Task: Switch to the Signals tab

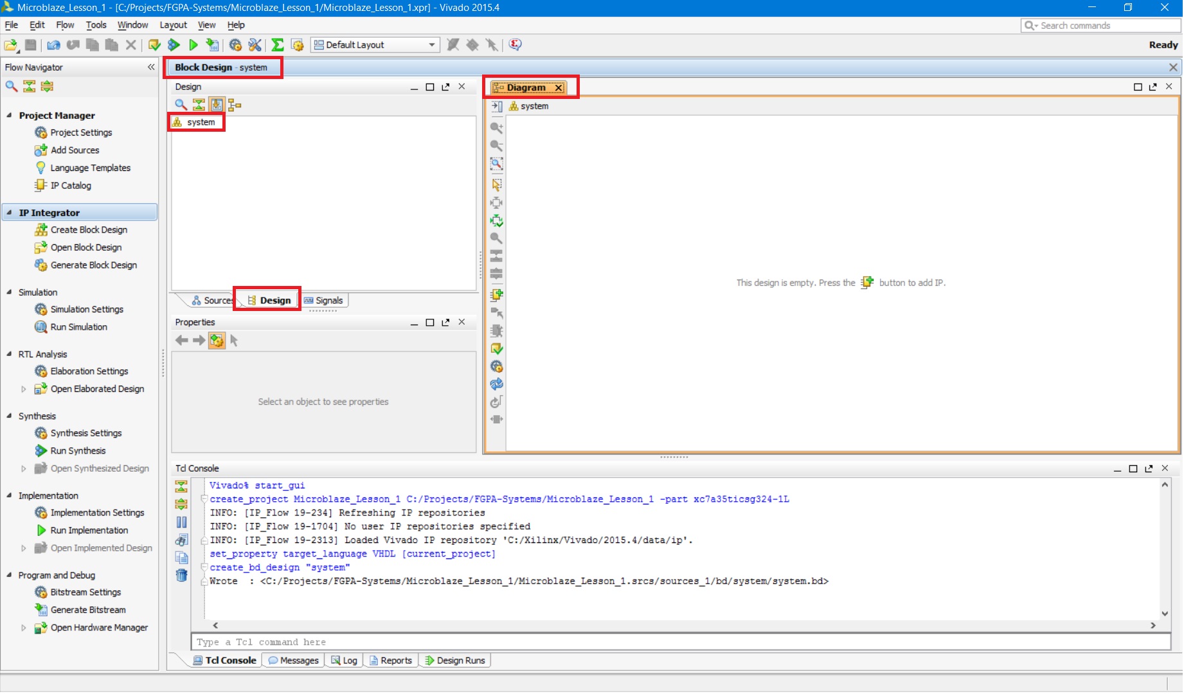Action: pos(324,301)
